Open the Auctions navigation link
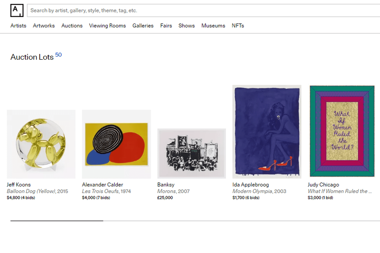Image resolution: width=380 pixels, height=253 pixels. tap(72, 26)
